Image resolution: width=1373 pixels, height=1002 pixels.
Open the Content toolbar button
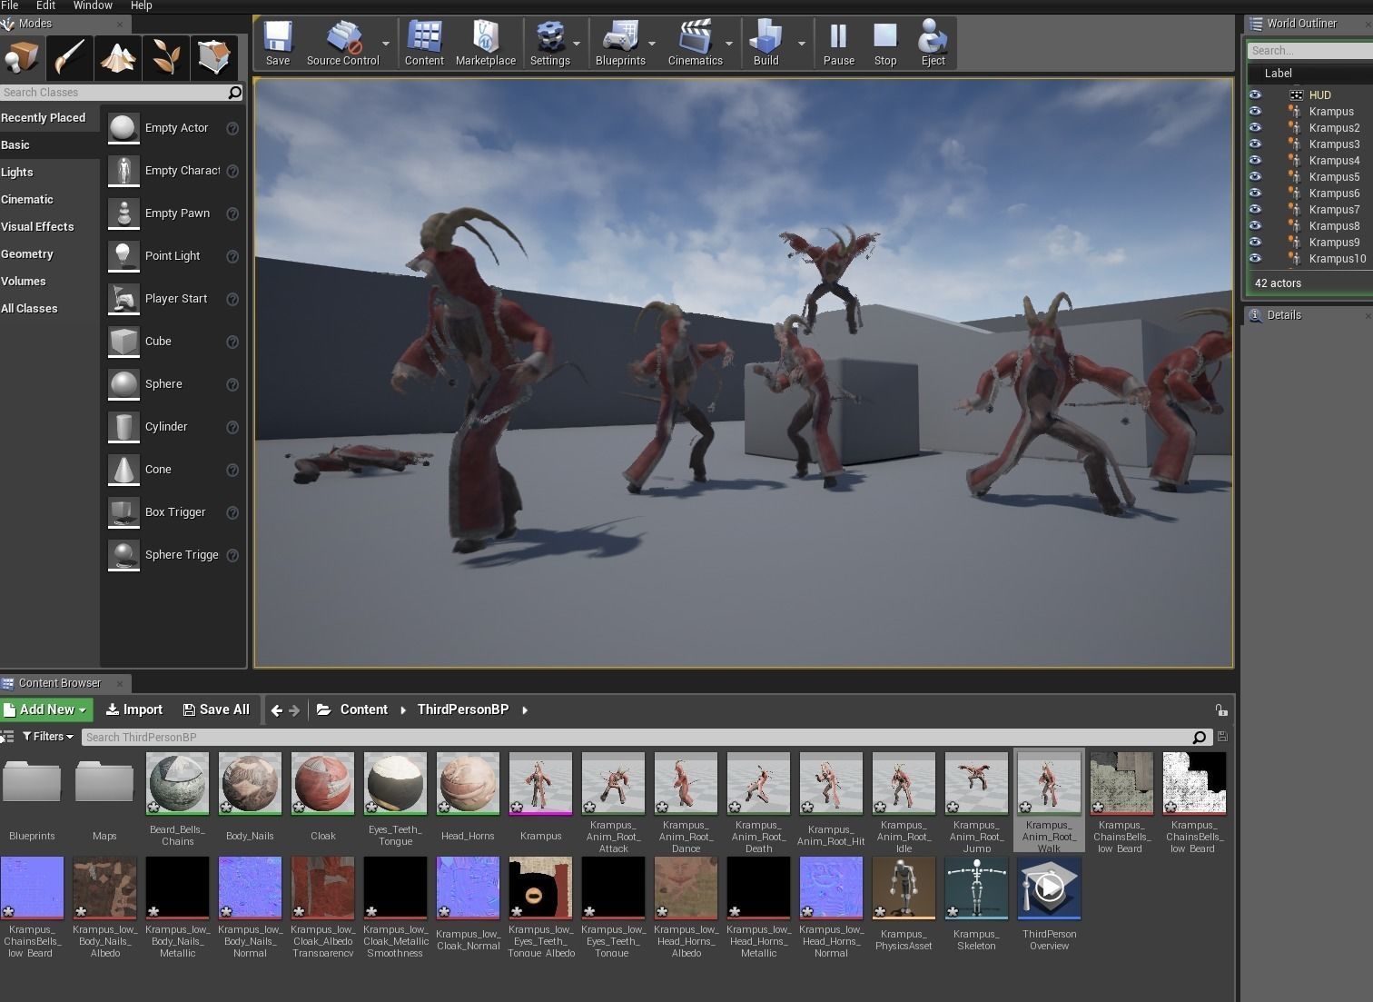[x=424, y=43]
